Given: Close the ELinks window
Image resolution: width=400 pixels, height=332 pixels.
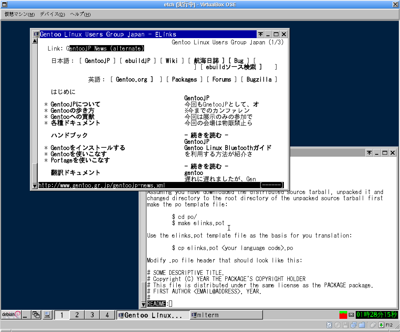Looking at the screenshot, I should click(283, 34).
